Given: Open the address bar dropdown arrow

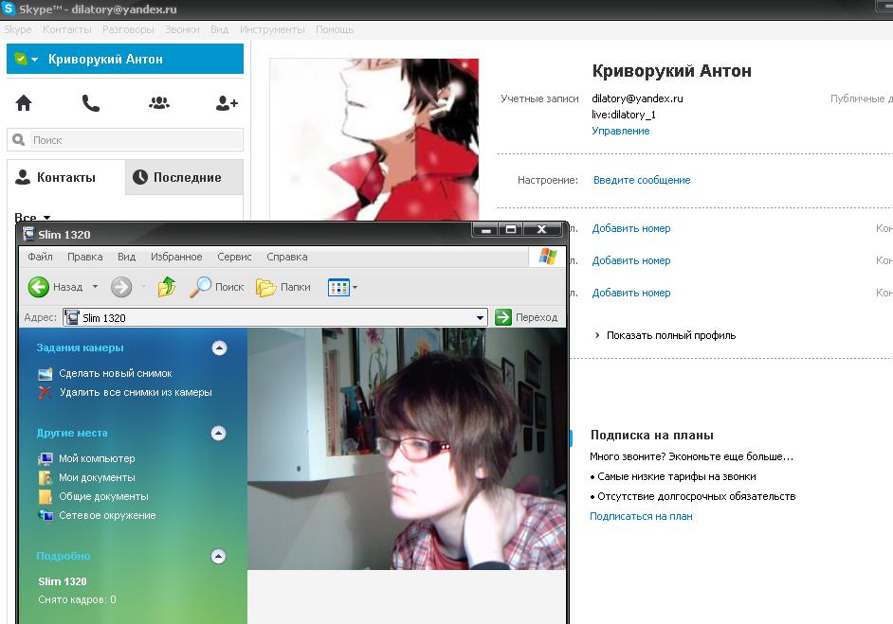Looking at the screenshot, I should pyautogui.click(x=480, y=318).
